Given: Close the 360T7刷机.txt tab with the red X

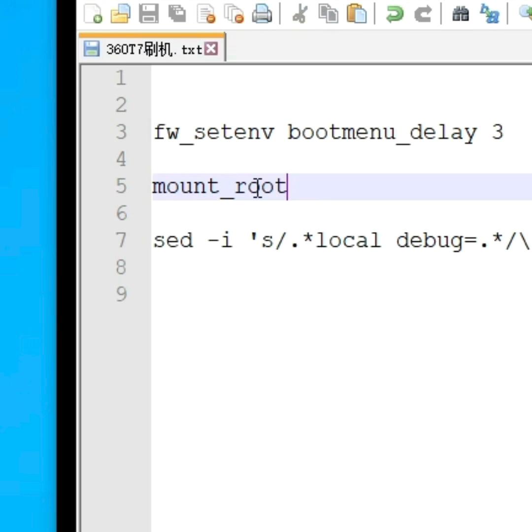Looking at the screenshot, I should point(211,49).
